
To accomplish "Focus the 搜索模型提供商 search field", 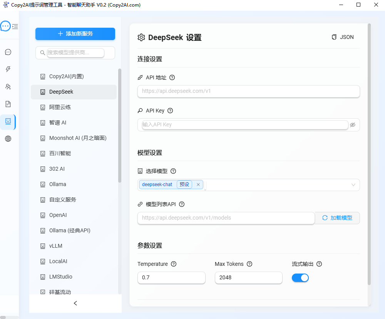I will (x=75, y=53).
